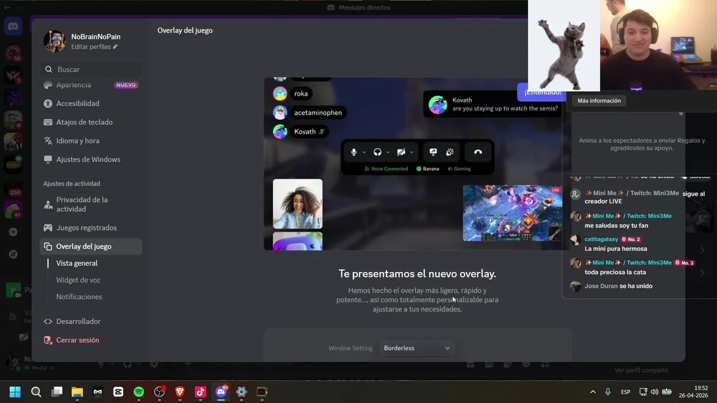Click add server plus icon in Discord background
Screen dimensions: 717x403
pyautogui.click(x=13, y=232)
